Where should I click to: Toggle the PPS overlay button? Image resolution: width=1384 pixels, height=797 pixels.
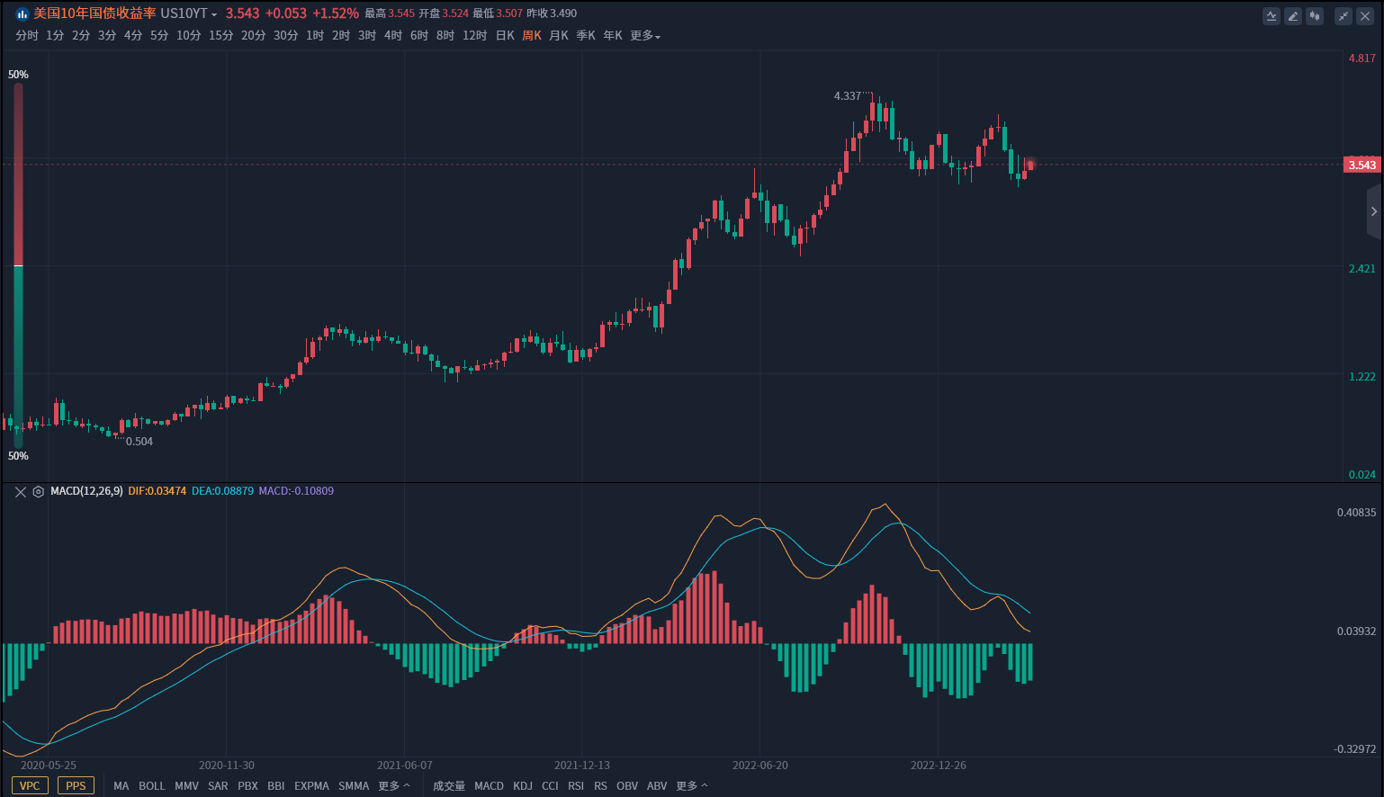click(x=76, y=785)
